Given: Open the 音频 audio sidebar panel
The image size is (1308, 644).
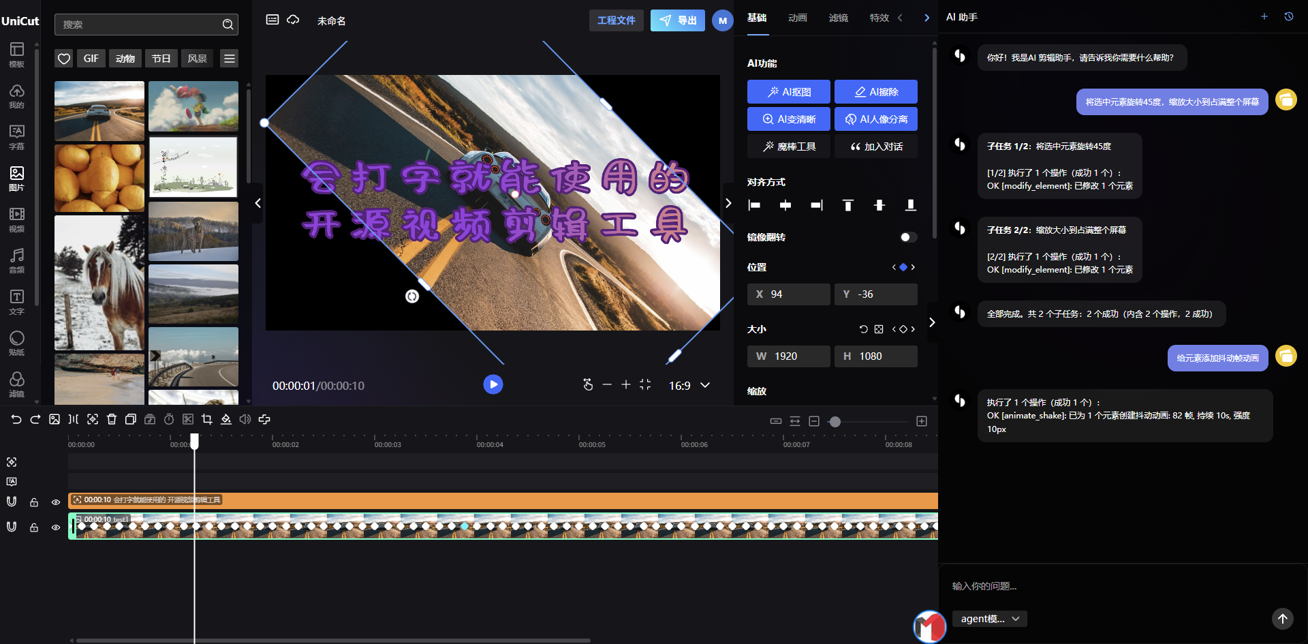Looking at the screenshot, I should point(17,260).
